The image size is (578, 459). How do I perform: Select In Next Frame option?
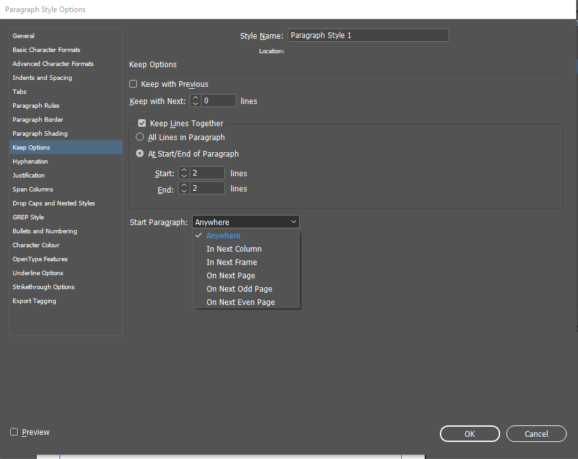(231, 262)
